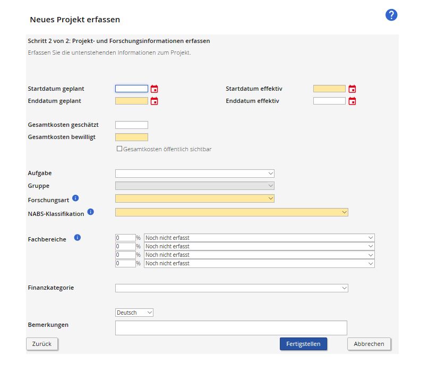Click the Fertigstellen button
The width and height of the screenshot is (437, 373).
pos(303,344)
